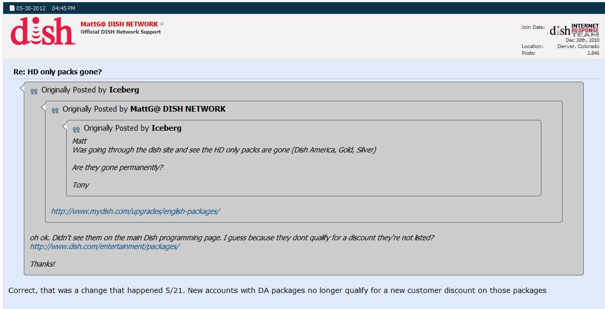Click the name Iceberg in outermost quote header
Image resolution: width=605 pixels, height=309 pixels.
click(124, 90)
